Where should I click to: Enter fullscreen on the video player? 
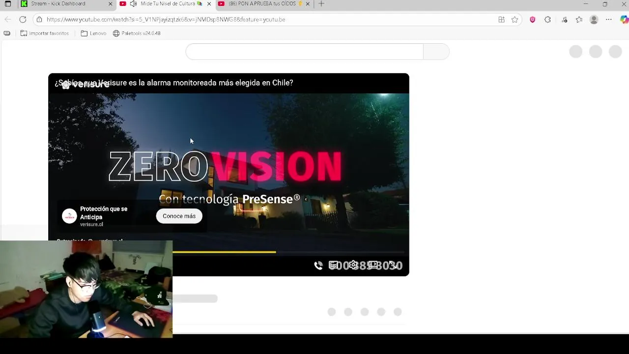pyautogui.click(x=393, y=265)
